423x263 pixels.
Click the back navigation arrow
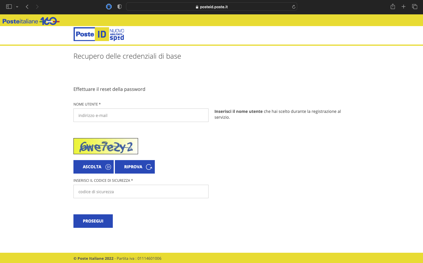point(27,6)
